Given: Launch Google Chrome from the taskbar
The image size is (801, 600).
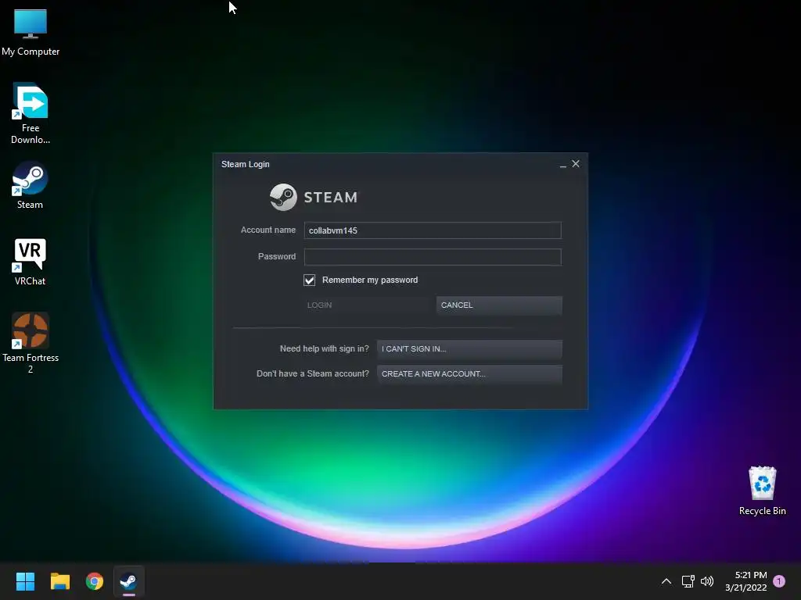Looking at the screenshot, I should 95,581.
